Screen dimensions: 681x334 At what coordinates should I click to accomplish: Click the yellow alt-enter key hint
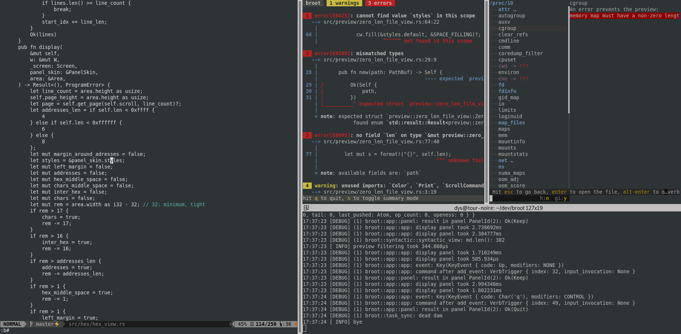click(636, 192)
